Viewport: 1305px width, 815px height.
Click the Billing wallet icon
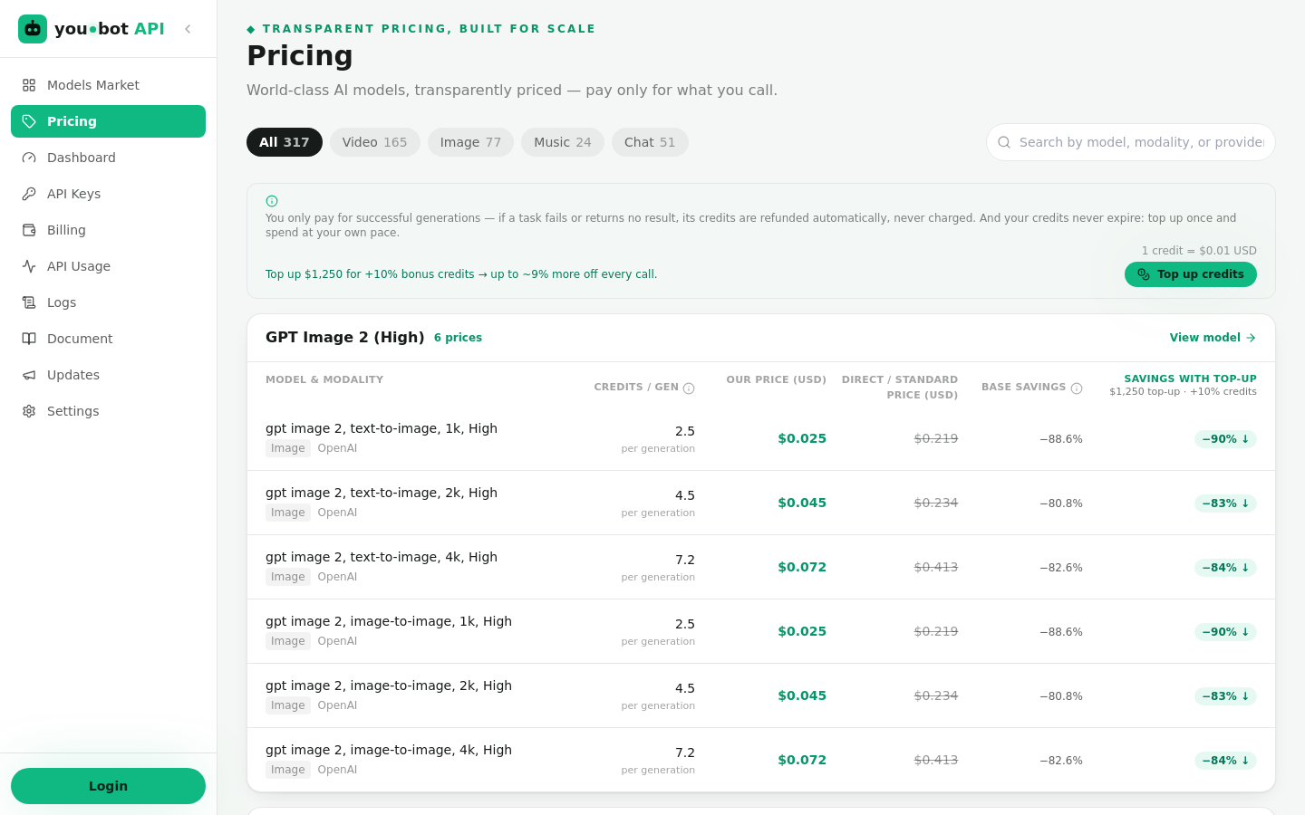(x=29, y=230)
